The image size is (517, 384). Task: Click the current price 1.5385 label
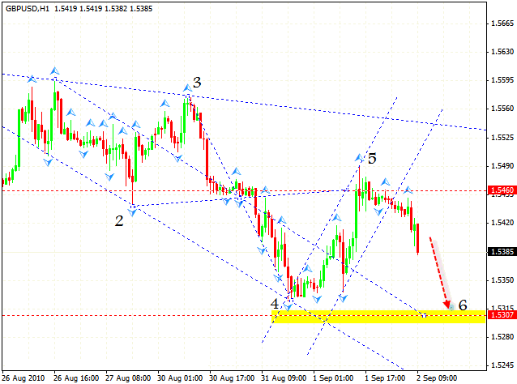click(x=502, y=252)
